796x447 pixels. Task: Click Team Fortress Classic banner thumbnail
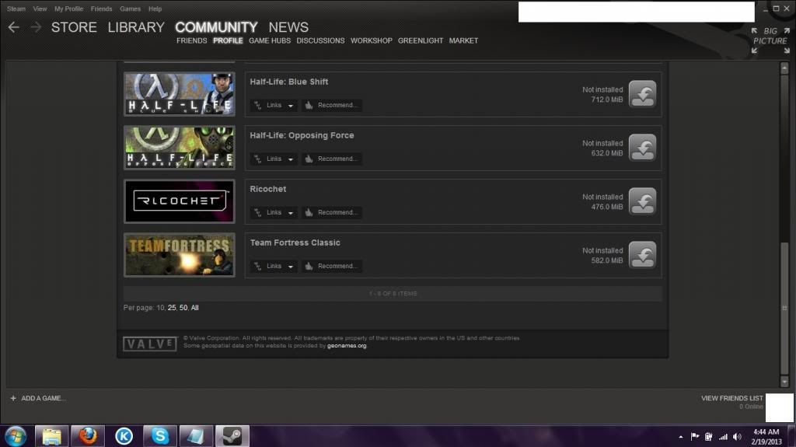180,255
